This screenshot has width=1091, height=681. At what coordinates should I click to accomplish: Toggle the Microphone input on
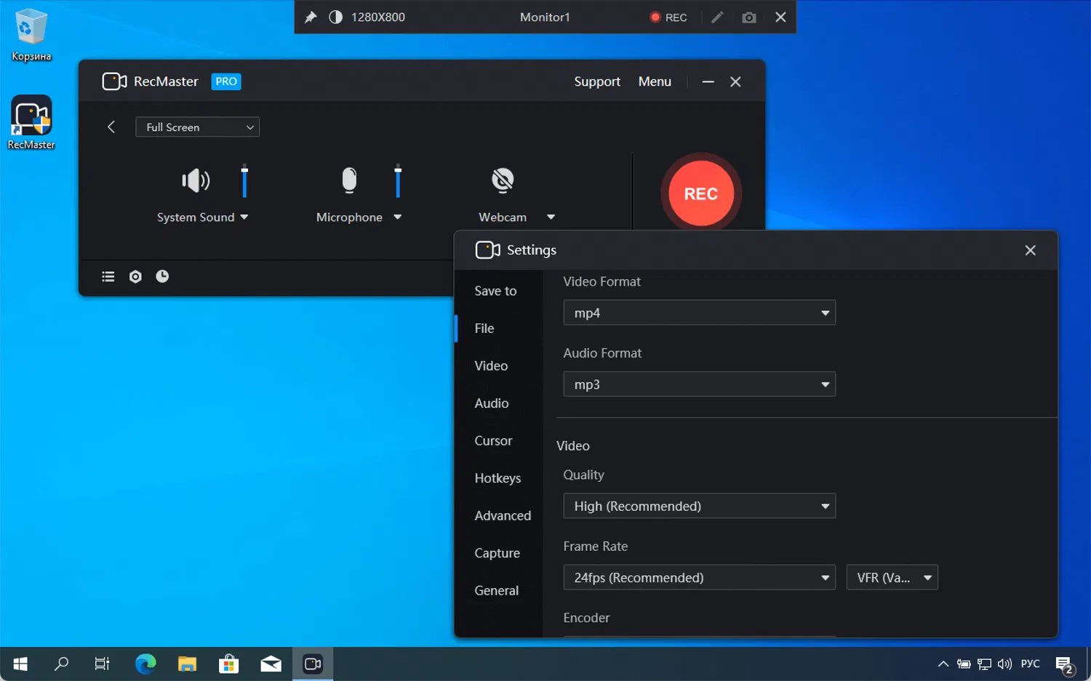coord(348,180)
